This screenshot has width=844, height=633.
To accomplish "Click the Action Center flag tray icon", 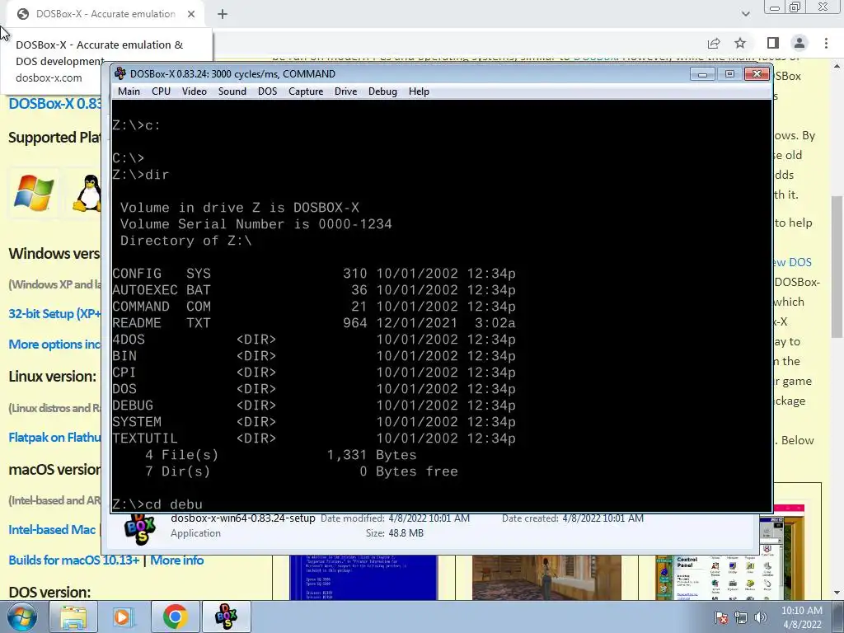I will coord(721,617).
